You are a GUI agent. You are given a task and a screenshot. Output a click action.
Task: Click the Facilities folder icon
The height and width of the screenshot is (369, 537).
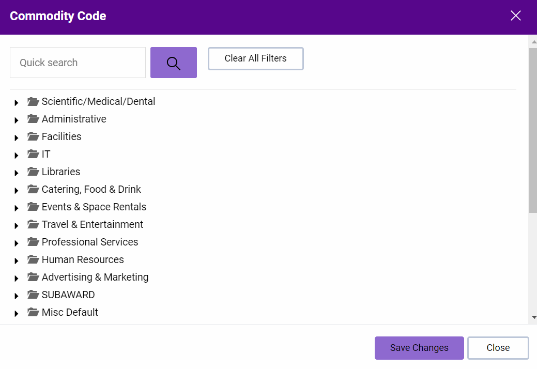pos(34,136)
